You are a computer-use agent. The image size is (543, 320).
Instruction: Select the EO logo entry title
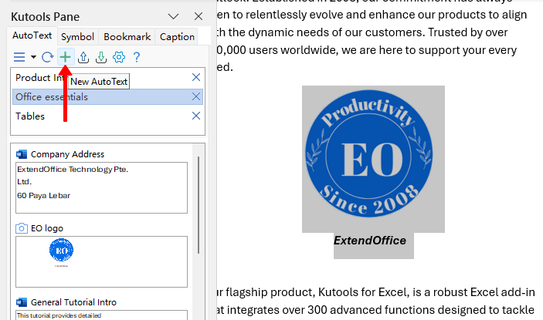click(47, 228)
